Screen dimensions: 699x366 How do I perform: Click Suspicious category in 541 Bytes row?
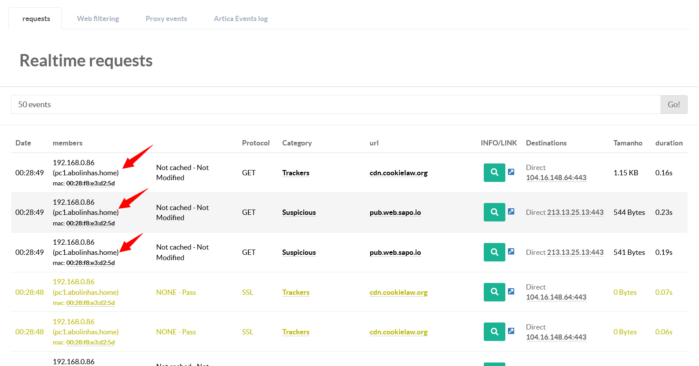click(298, 253)
